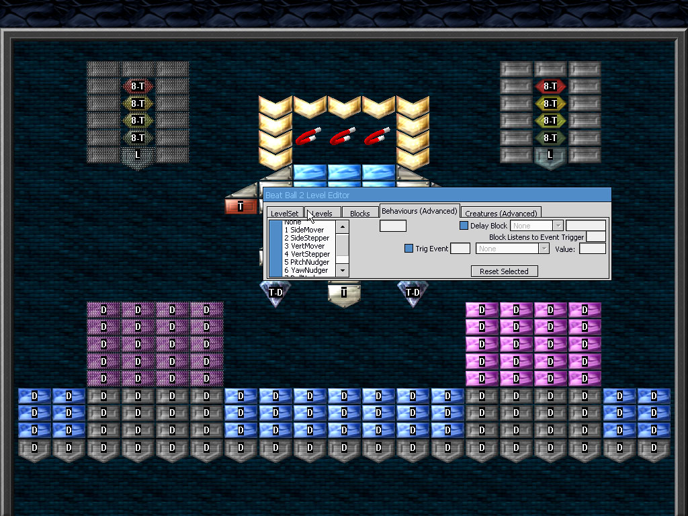
Task: Choose "2 SideStepper" in the behaviour list
Action: click(306, 238)
